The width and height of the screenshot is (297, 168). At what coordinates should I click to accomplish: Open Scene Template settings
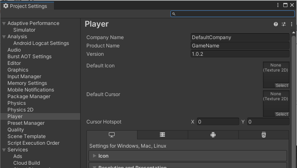point(27,136)
